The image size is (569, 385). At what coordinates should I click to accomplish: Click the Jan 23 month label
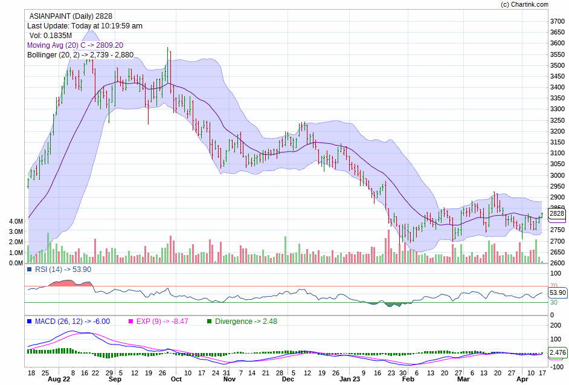pyautogui.click(x=350, y=379)
